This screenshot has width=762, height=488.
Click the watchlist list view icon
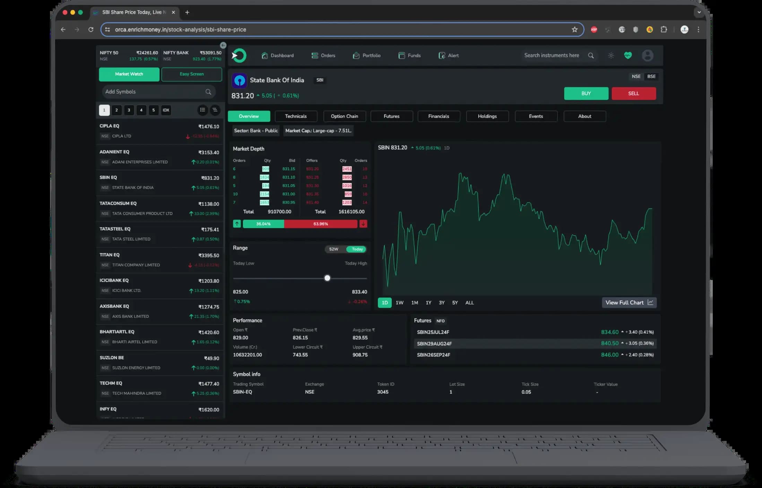(x=202, y=110)
